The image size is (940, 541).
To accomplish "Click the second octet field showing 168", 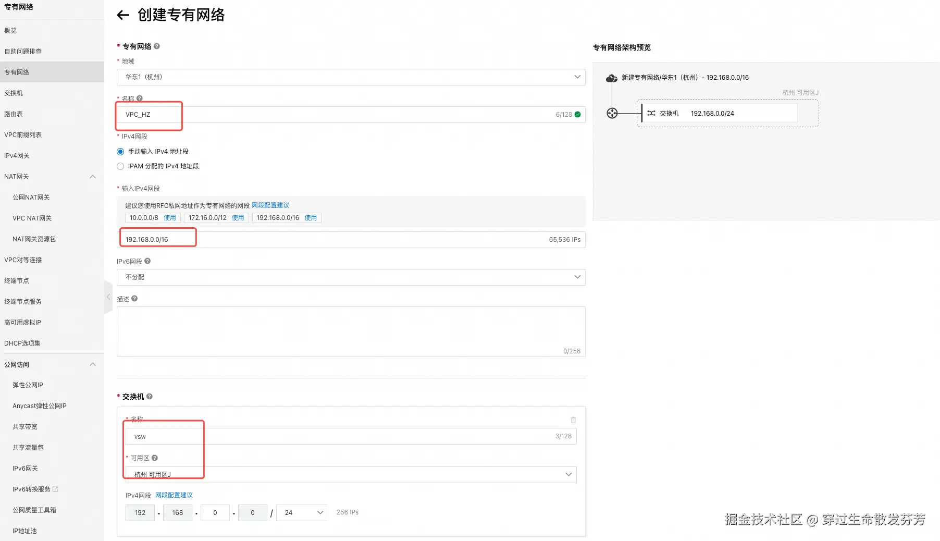I will pyautogui.click(x=178, y=513).
